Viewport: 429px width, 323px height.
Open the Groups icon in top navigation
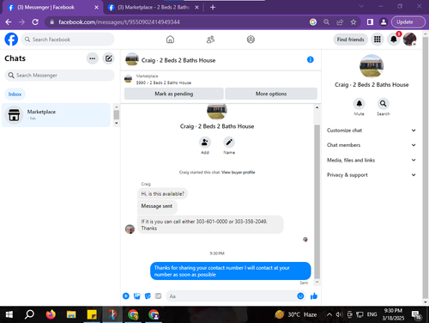click(x=251, y=40)
